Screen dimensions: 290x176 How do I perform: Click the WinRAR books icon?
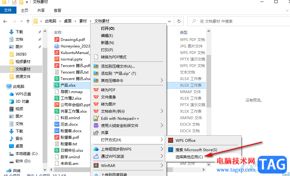(x=96, y=165)
